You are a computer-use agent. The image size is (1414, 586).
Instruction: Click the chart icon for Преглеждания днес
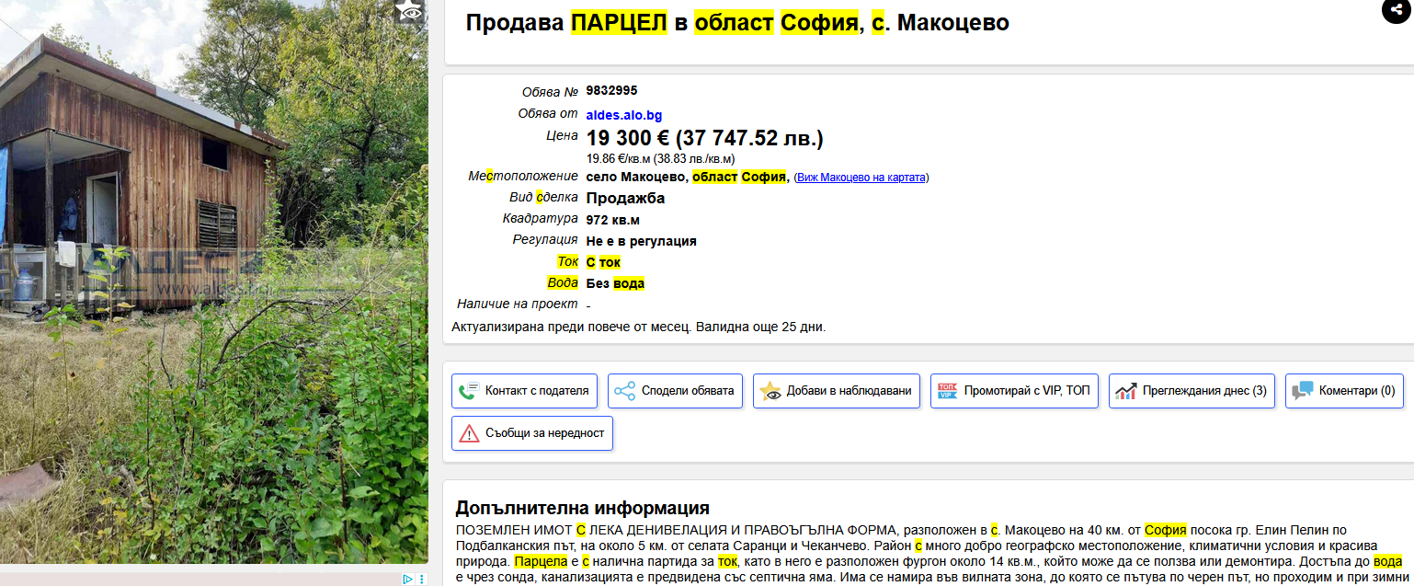point(1126,391)
